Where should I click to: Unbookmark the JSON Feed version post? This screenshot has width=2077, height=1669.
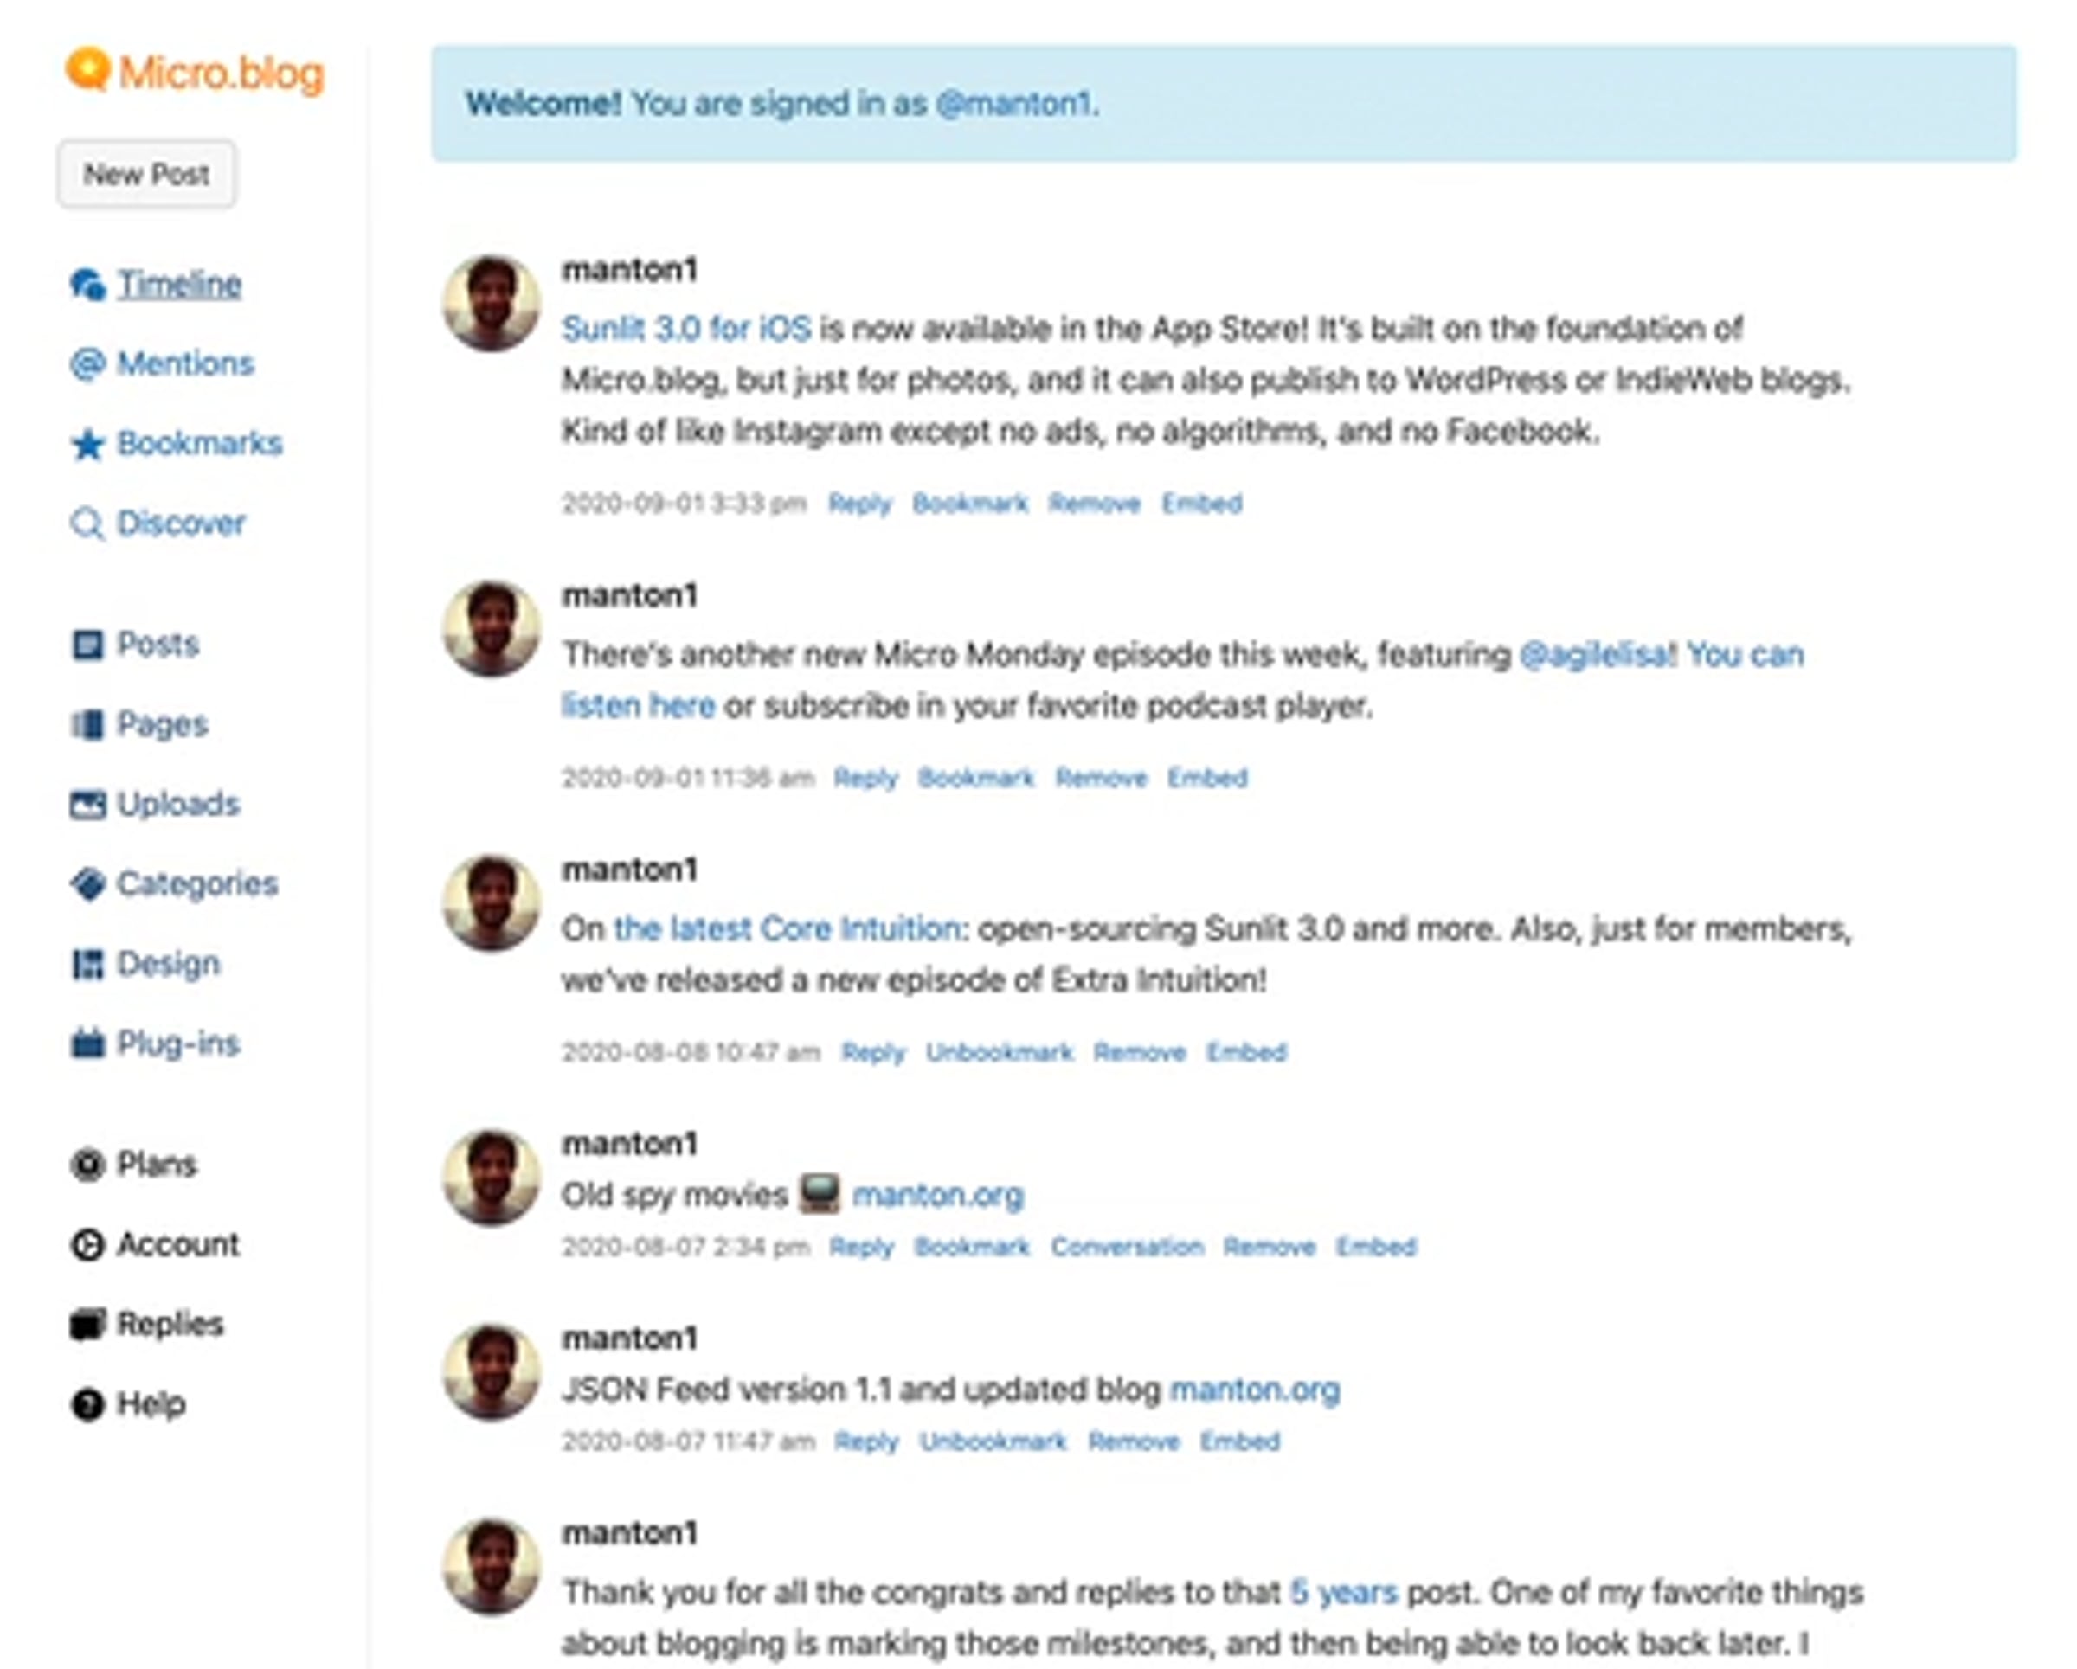click(993, 1441)
